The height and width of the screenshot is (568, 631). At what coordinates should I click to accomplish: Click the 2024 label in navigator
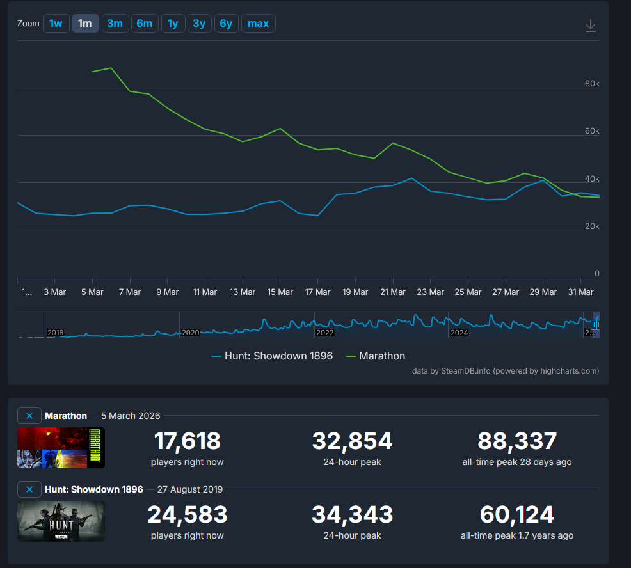coord(459,333)
